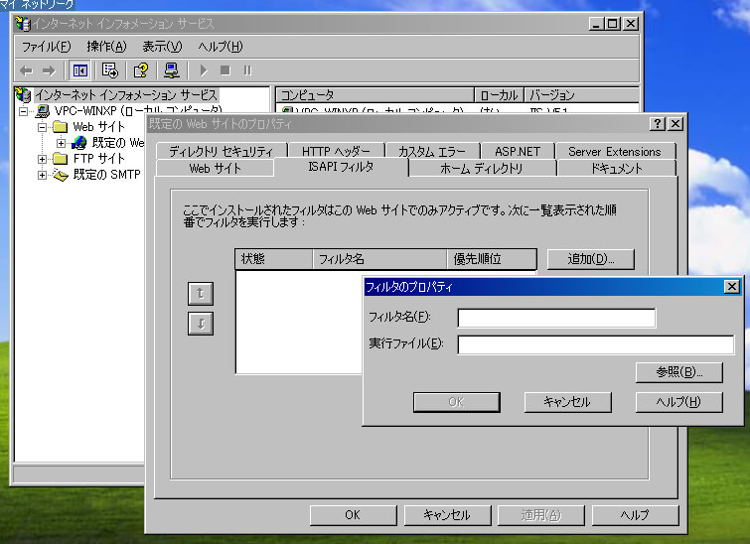This screenshot has height=544, width=750.
Task: Click the Help question mark toolbar icon
Action: pos(141,70)
